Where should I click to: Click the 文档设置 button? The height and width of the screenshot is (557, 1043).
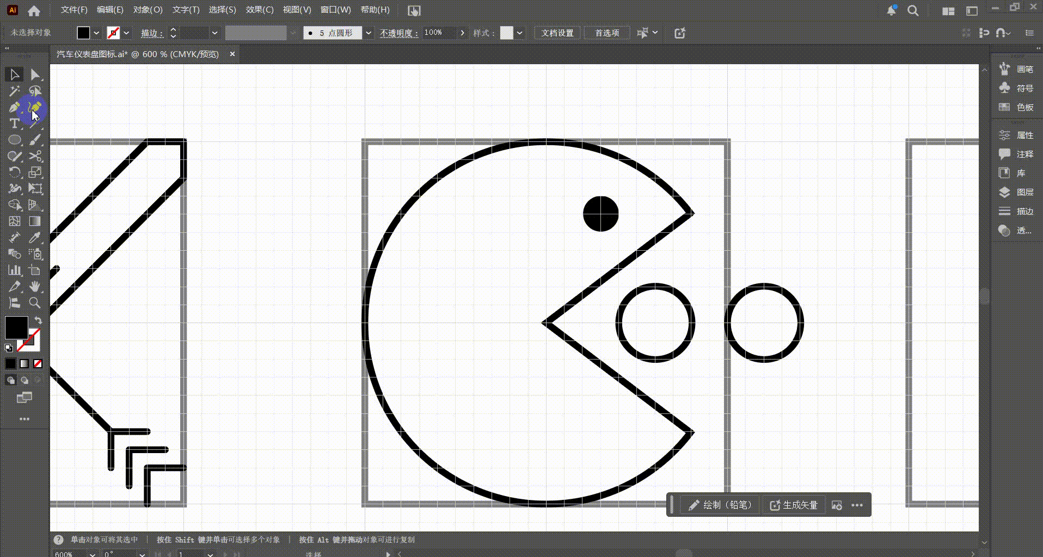pos(557,33)
